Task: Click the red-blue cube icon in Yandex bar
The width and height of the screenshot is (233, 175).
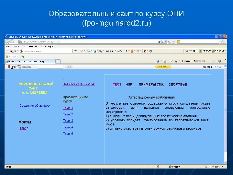Action: (x=145, y=51)
